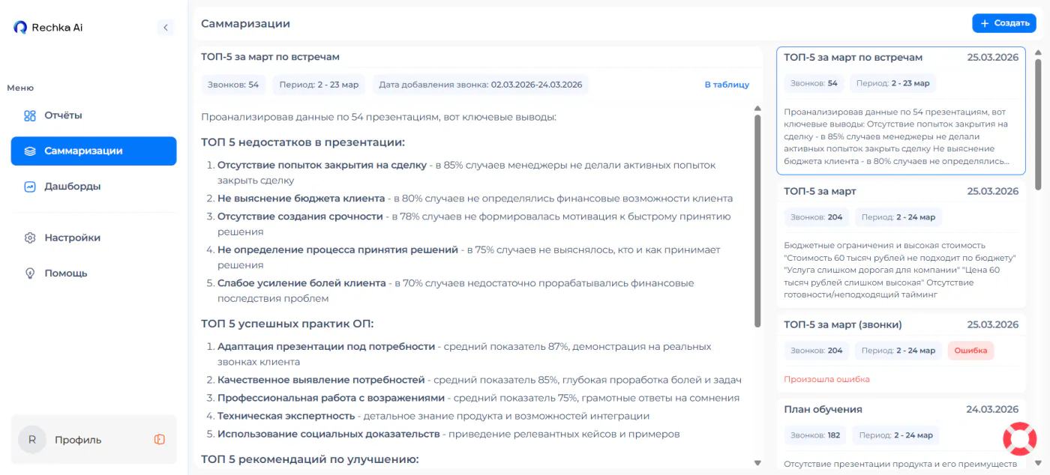Image resolution: width=1050 pixels, height=475 pixels.
Task: Click the Дашборды chart icon
Action: 30,187
